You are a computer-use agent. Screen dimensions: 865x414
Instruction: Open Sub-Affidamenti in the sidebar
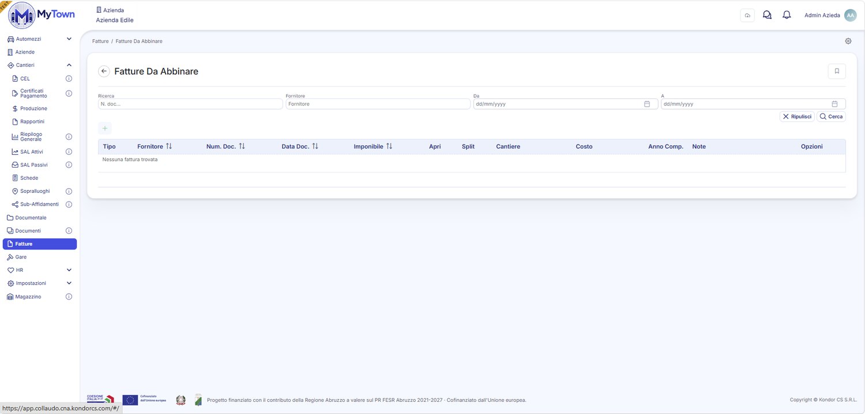click(39, 204)
